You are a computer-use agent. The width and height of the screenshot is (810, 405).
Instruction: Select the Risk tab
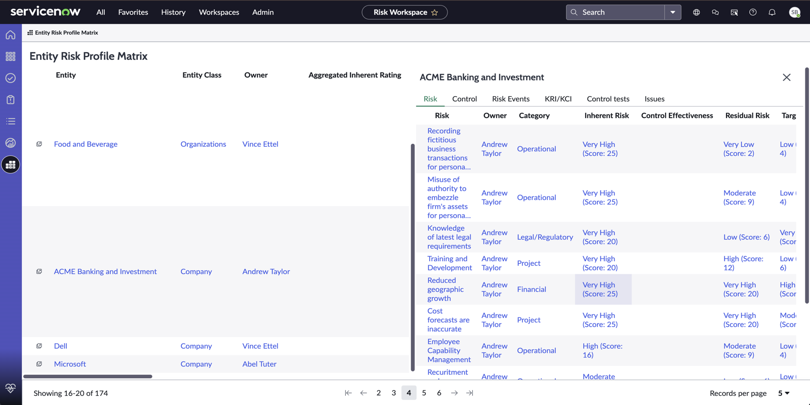pyautogui.click(x=430, y=99)
